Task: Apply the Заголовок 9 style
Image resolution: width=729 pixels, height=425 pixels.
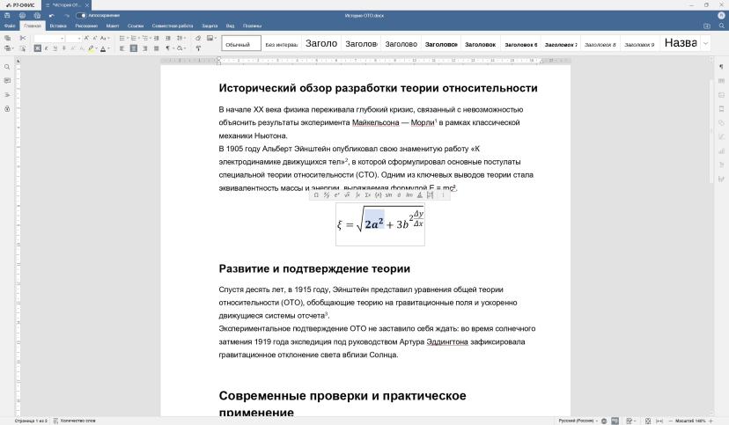Action: pos(639,43)
